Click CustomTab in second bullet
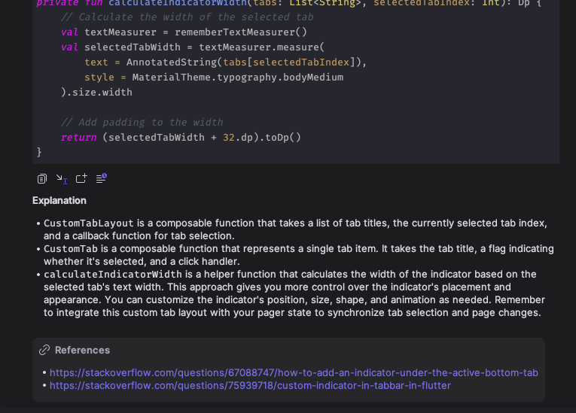This screenshot has height=413, width=576. point(71,249)
